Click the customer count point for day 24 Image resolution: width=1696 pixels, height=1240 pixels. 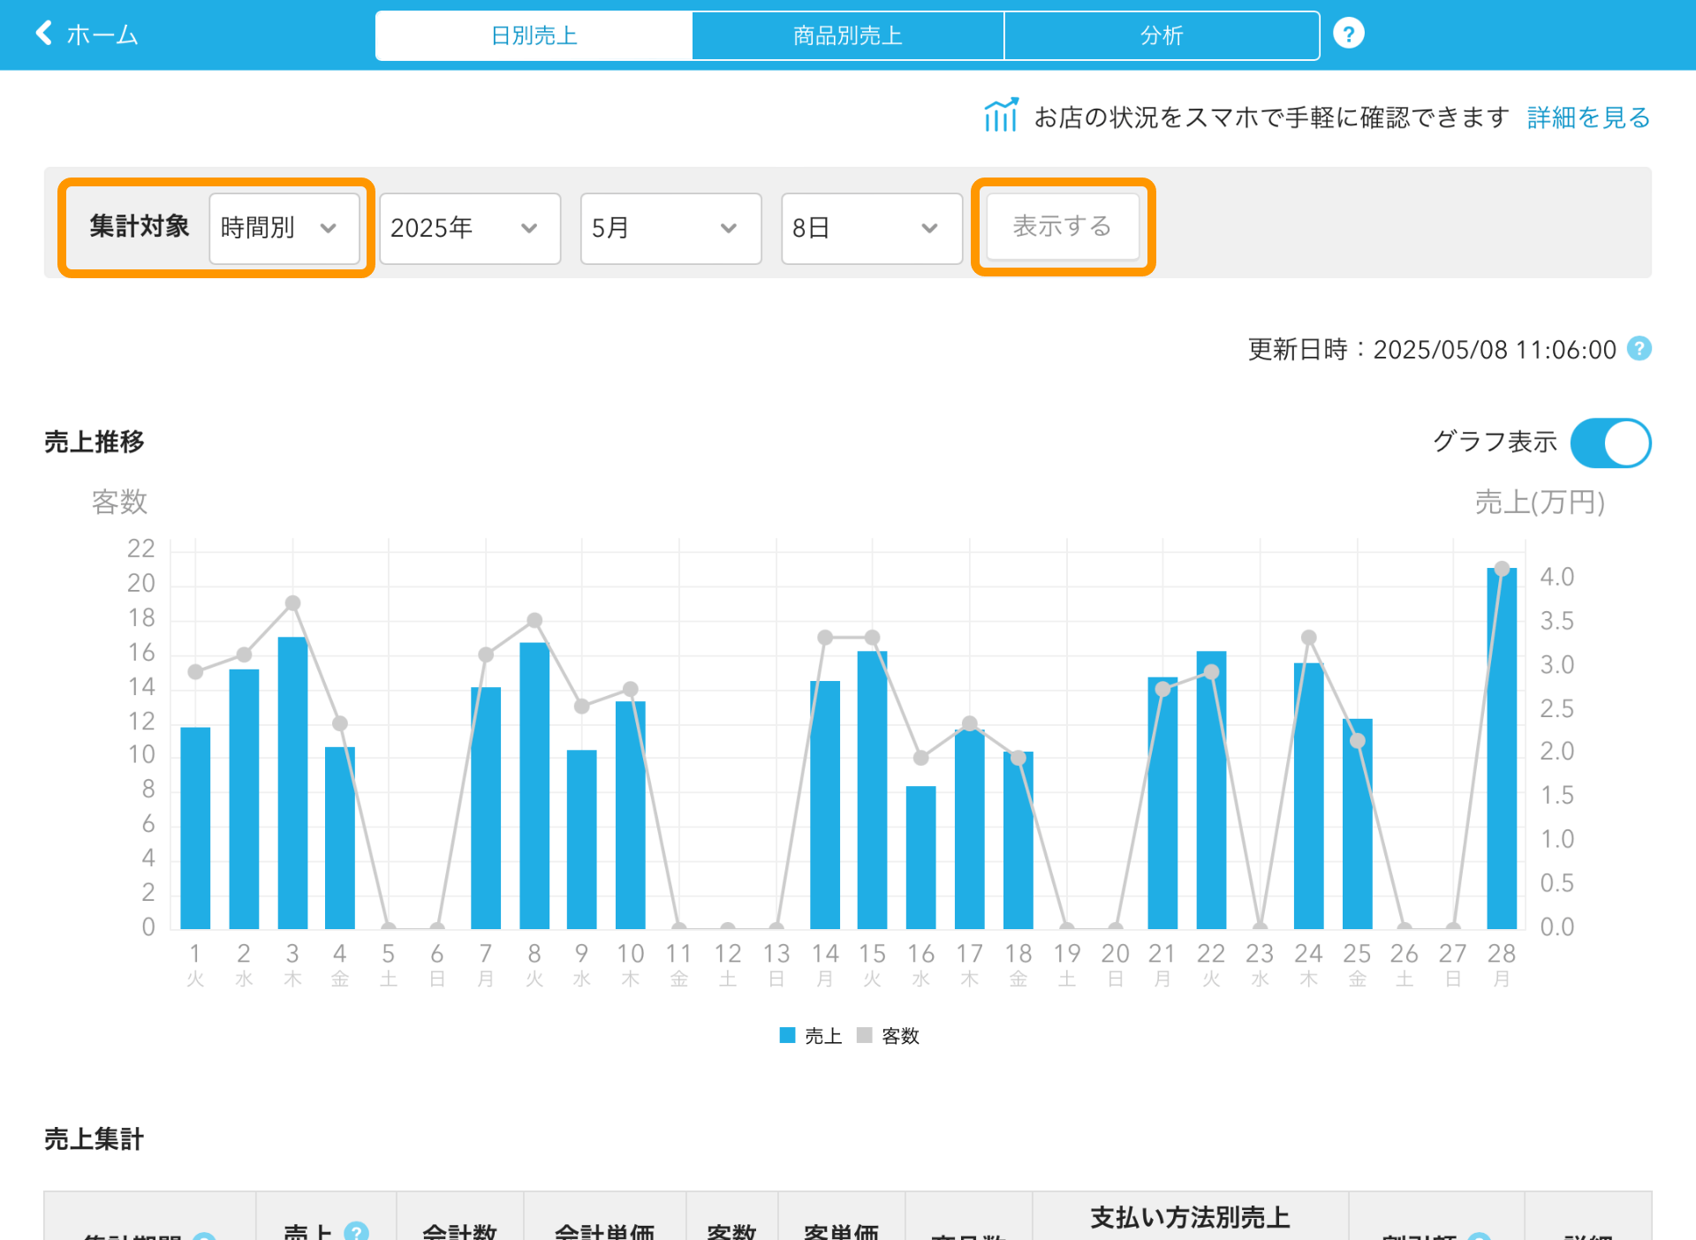[1309, 637]
